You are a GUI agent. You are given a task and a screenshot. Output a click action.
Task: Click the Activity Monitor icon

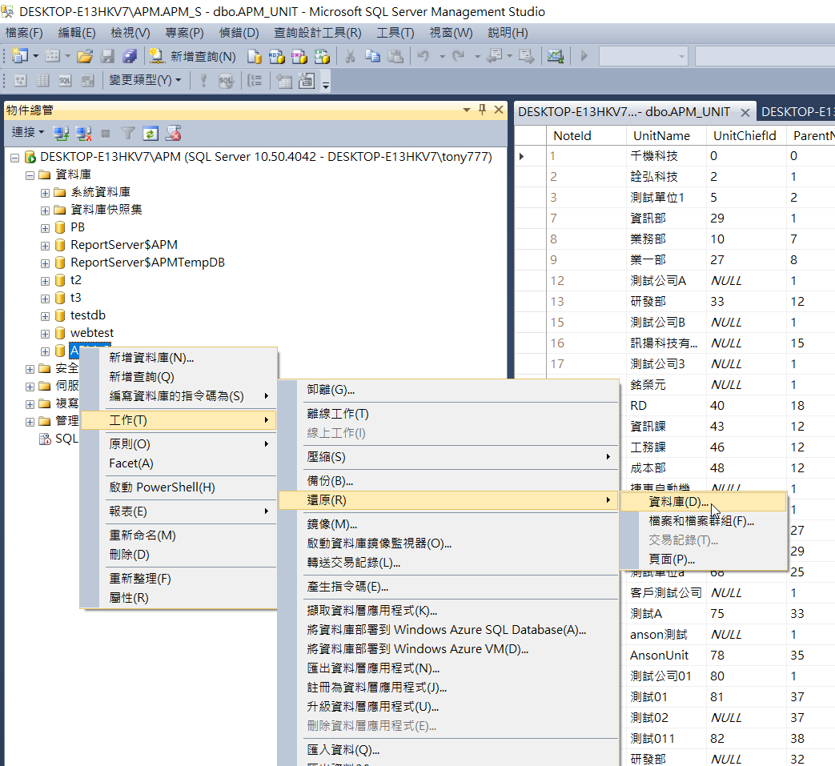click(555, 56)
